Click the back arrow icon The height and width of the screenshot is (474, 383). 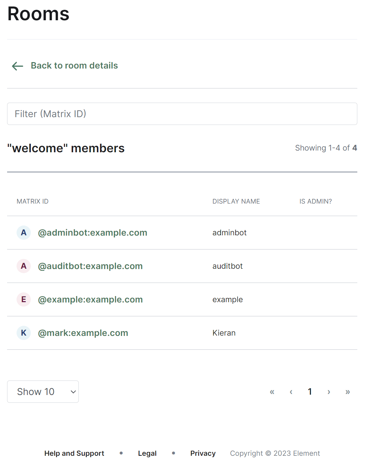click(x=18, y=66)
